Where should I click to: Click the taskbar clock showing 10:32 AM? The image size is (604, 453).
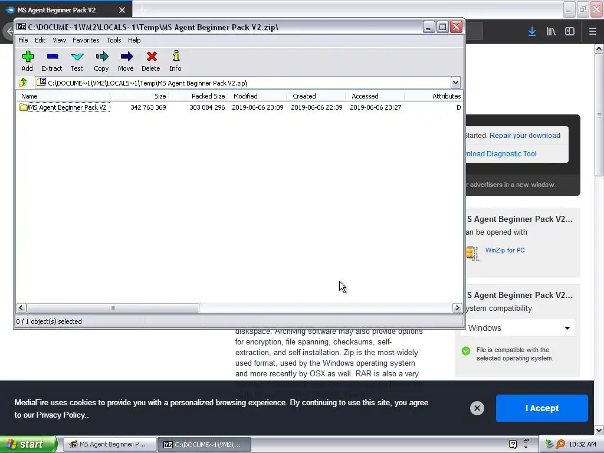[x=582, y=444]
